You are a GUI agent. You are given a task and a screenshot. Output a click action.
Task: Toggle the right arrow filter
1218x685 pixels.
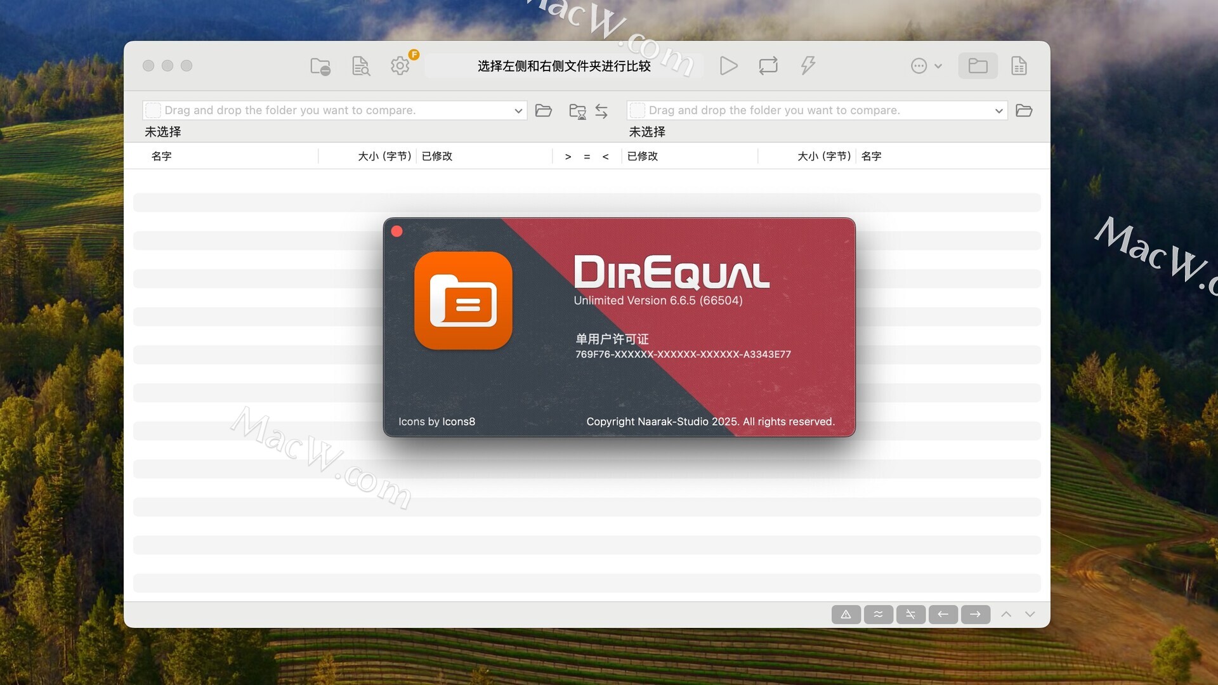coord(976,614)
